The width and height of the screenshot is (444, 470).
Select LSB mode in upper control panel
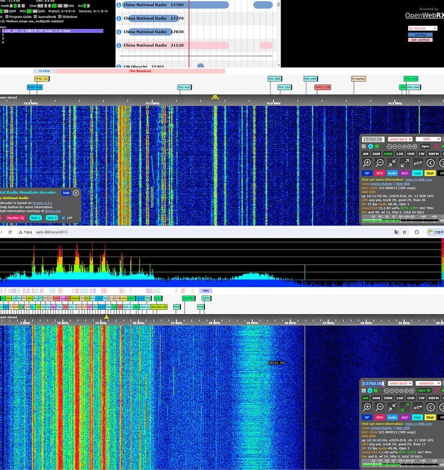pyautogui.click(x=400, y=153)
